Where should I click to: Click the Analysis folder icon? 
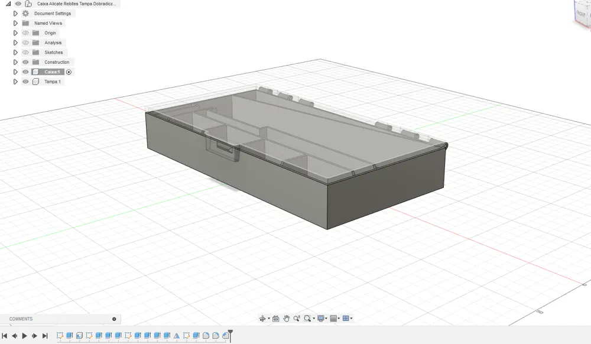pos(36,43)
